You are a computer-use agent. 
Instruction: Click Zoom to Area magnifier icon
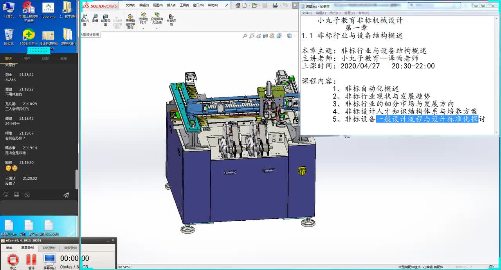252,36
